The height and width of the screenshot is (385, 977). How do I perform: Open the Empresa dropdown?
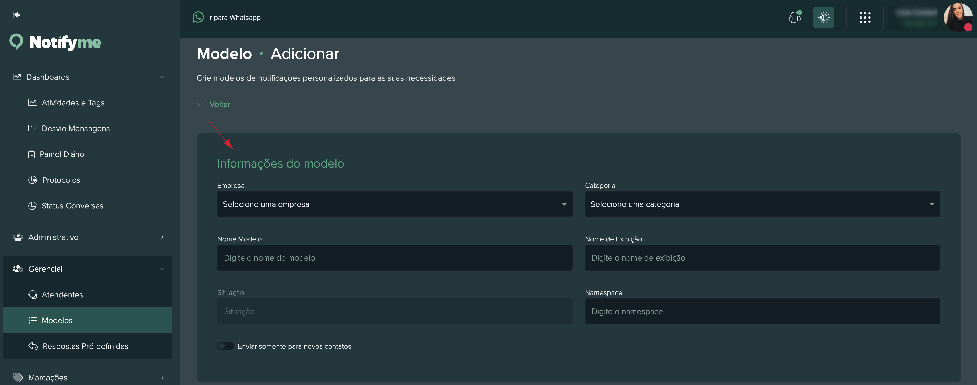(395, 204)
